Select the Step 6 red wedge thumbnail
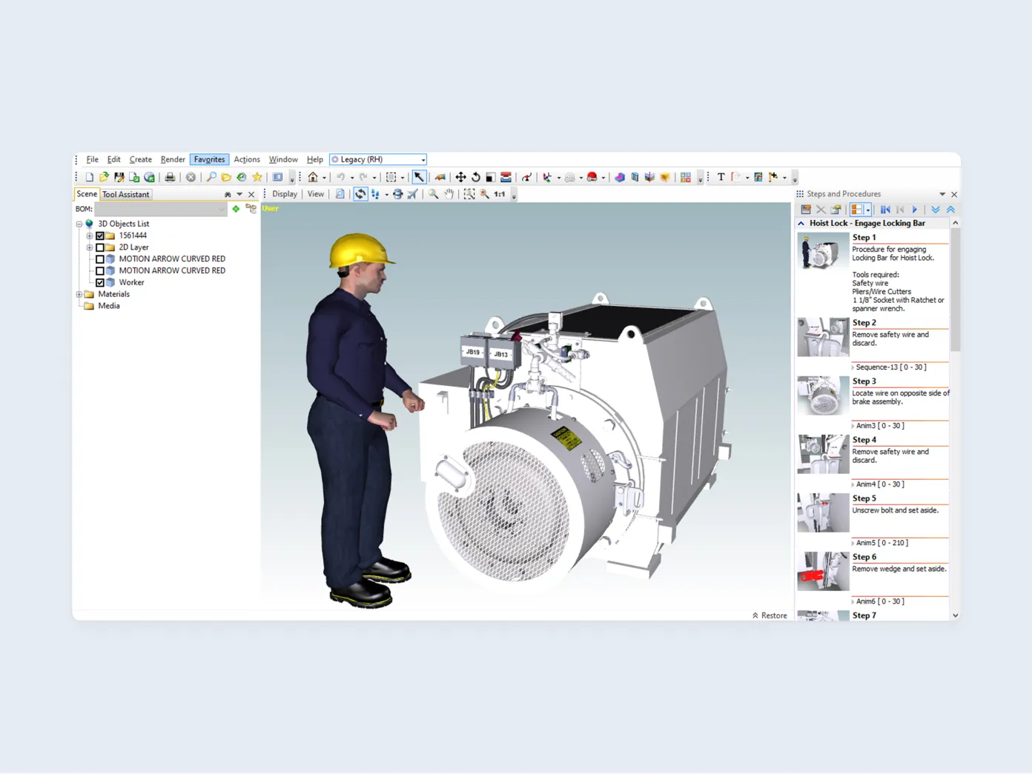 point(823,571)
